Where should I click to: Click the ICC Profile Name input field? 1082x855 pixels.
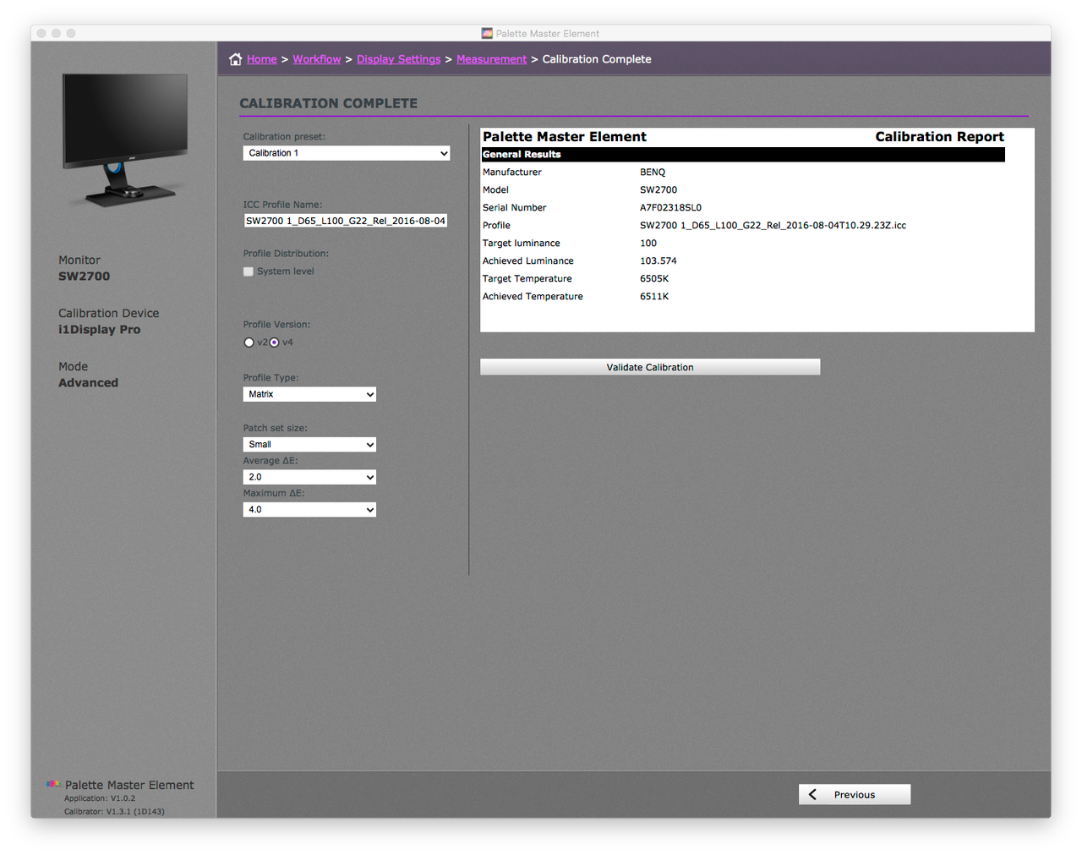click(346, 221)
